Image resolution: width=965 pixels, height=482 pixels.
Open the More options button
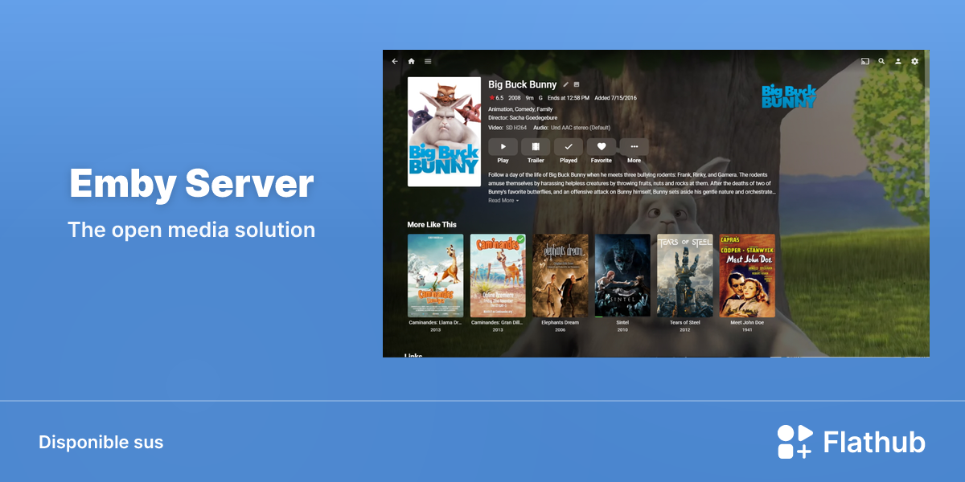pyautogui.click(x=634, y=147)
